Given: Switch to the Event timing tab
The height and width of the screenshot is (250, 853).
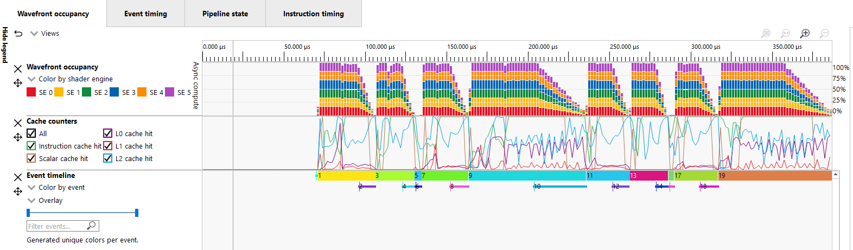Looking at the screenshot, I should coord(145,14).
